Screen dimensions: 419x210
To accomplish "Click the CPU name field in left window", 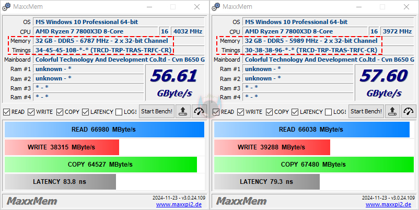I will point(96,31).
